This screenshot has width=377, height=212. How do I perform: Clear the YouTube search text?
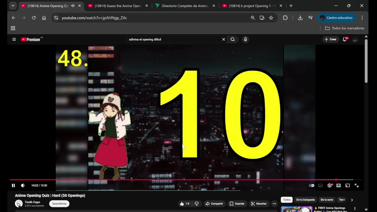pos(224,39)
